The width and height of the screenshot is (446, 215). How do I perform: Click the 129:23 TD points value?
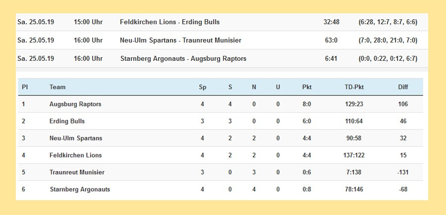point(354,104)
